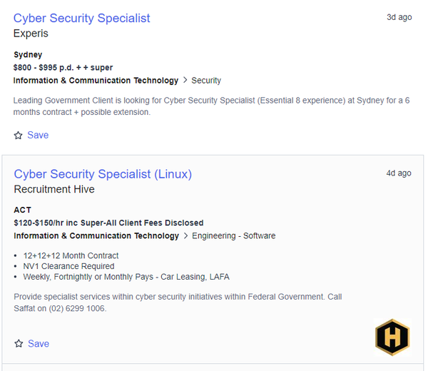The height and width of the screenshot is (371, 428).
Task: Click the 3d ago posting date
Action: [x=399, y=17]
